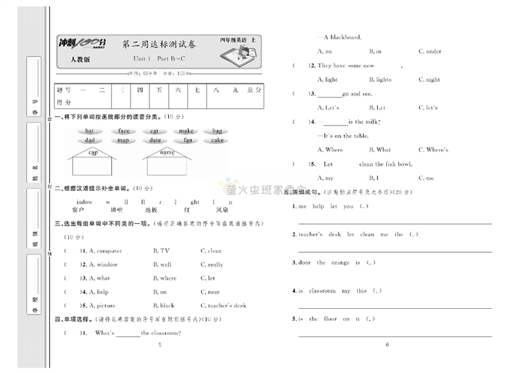Select the word "dad" in the word bank
The height and width of the screenshot is (373, 528).
click(x=90, y=140)
